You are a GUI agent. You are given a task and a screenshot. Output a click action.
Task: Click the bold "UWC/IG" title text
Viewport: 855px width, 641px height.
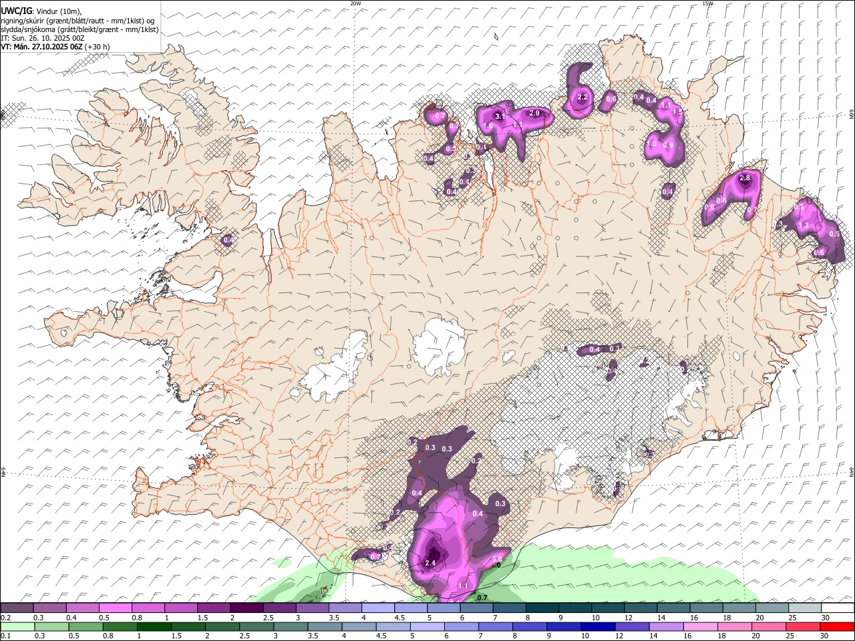pyautogui.click(x=16, y=11)
